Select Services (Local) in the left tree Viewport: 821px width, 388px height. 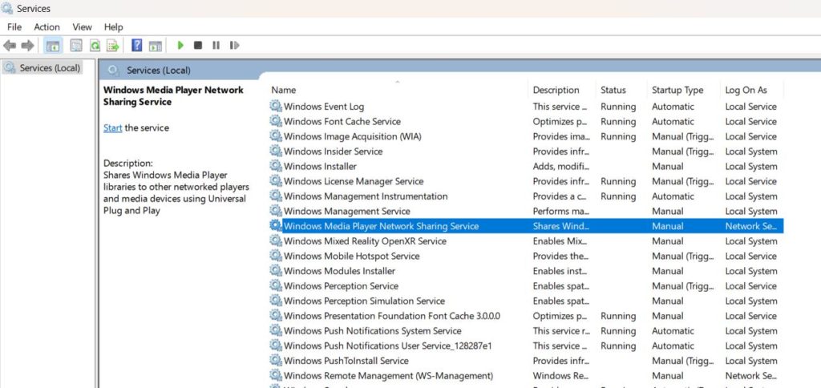point(50,68)
